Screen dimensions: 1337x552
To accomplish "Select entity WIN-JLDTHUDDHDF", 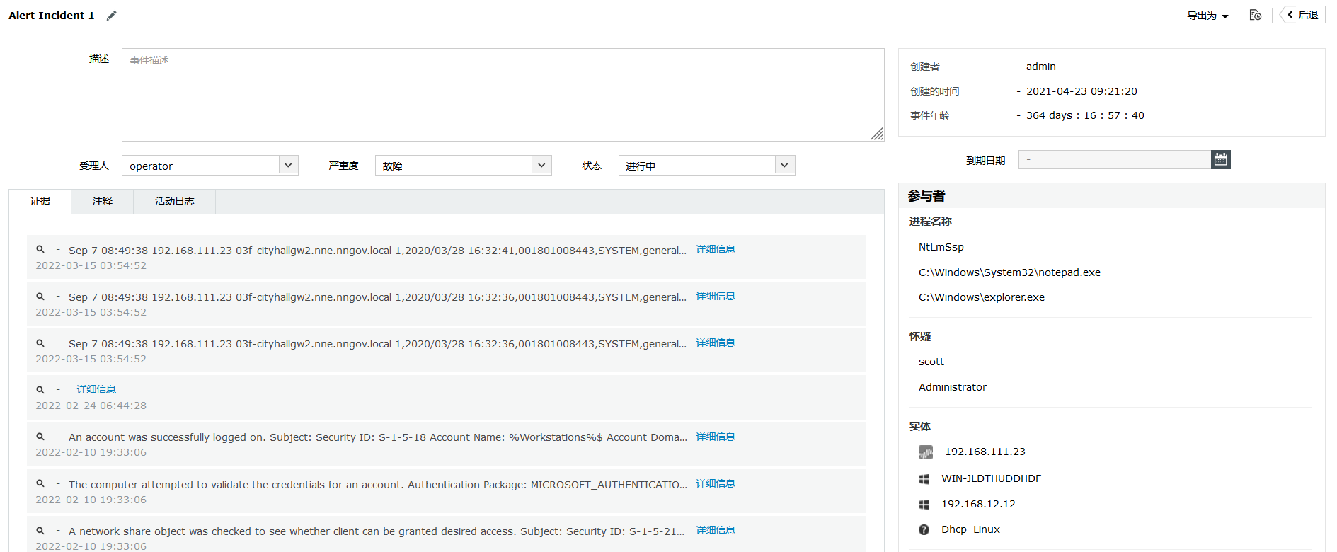I will 991,478.
